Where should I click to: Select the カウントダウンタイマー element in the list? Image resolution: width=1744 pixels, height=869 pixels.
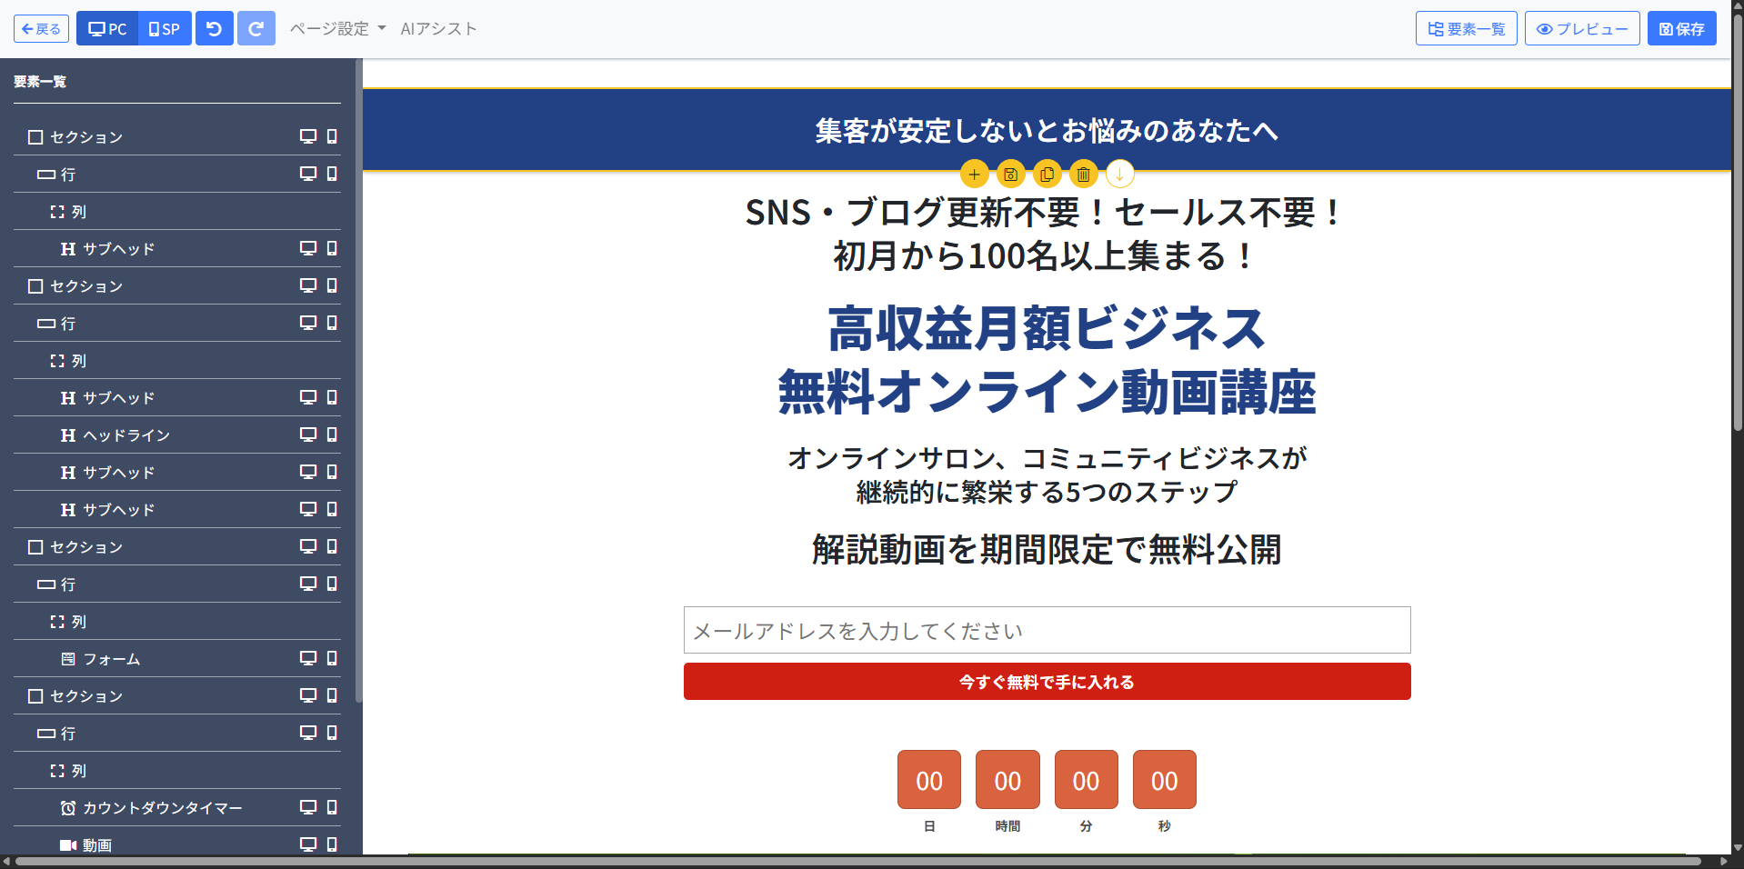[162, 808]
